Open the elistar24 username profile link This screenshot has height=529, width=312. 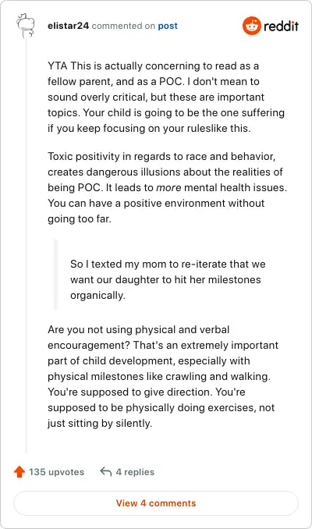tap(68, 26)
